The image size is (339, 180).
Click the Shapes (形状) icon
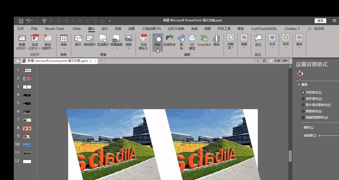click(x=157, y=38)
